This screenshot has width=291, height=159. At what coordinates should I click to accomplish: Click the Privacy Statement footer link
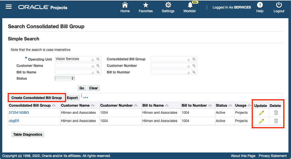(x=272, y=156)
